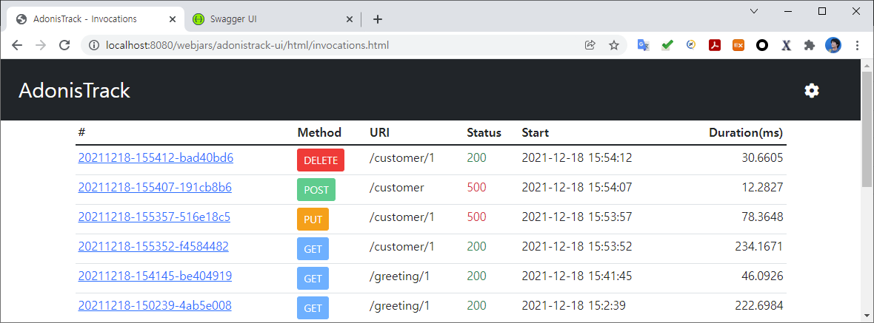Open the Chrome profile avatar
This screenshot has height=323, width=874.
pos(833,46)
